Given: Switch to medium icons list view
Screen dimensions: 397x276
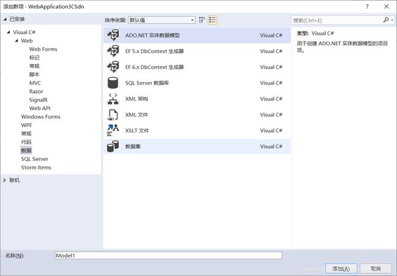Looking at the screenshot, I should tap(213, 20).
